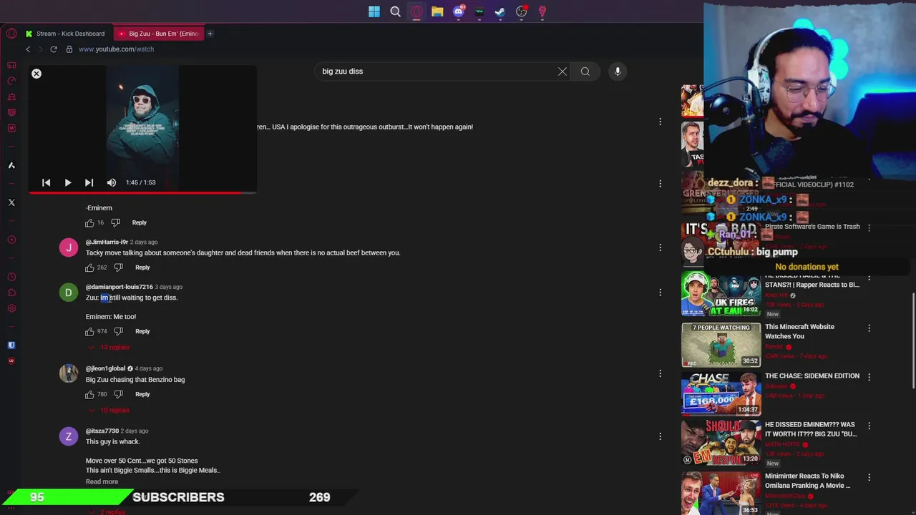This screenshot has height=515, width=916.
Task: Reply to JimHarris-i9r's comment
Action: point(142,268)
